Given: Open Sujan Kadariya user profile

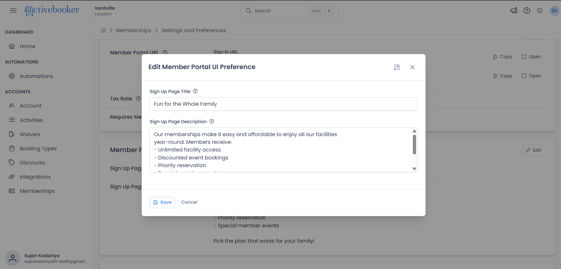Looking at the screenshot, I should [x=46, y=258].
